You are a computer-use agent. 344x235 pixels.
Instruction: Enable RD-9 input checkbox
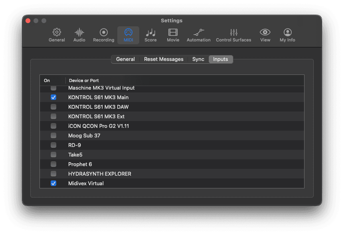pyautogui.click(x=53, y=145)
